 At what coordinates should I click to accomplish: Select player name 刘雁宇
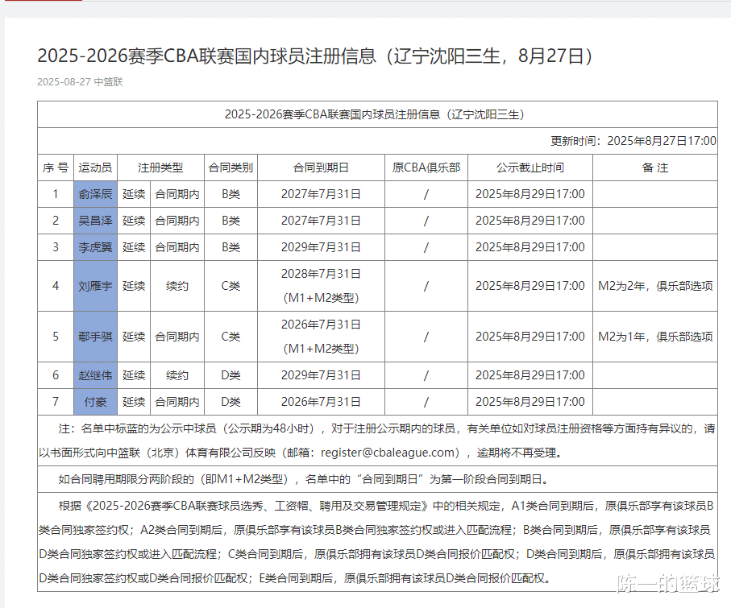pos(95,286)
